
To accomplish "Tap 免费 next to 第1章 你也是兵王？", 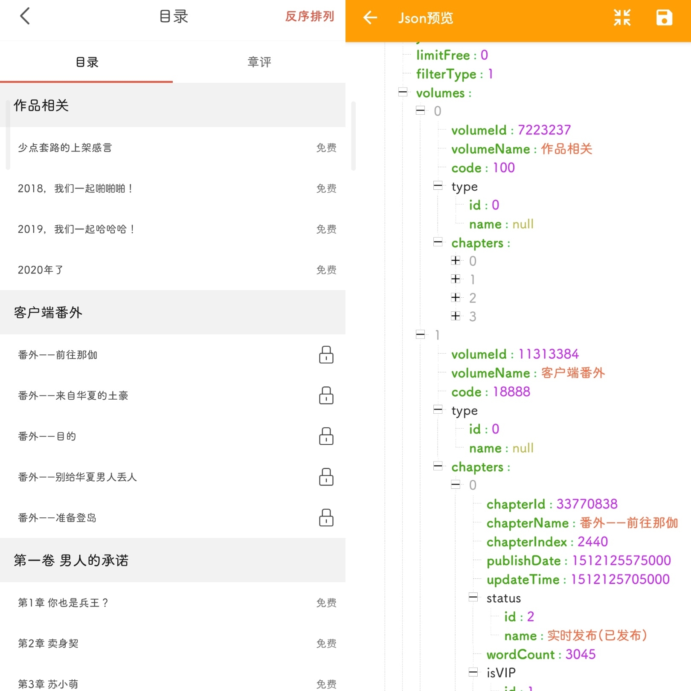I will pyautogui.click(x=326, y=603).
